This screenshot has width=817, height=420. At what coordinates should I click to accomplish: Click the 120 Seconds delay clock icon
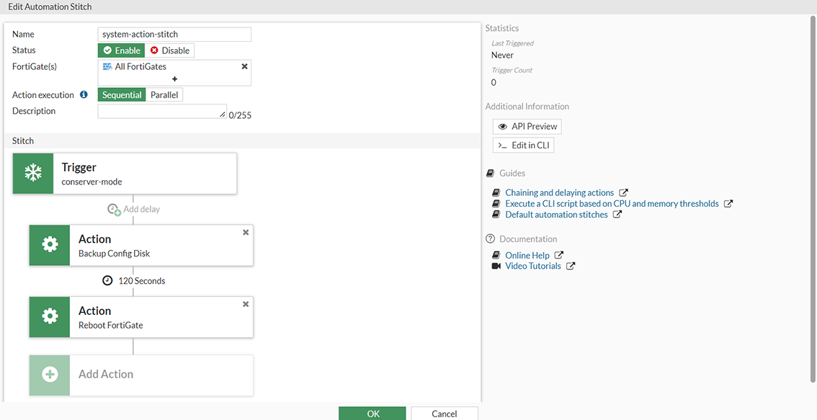coord(107,281)
